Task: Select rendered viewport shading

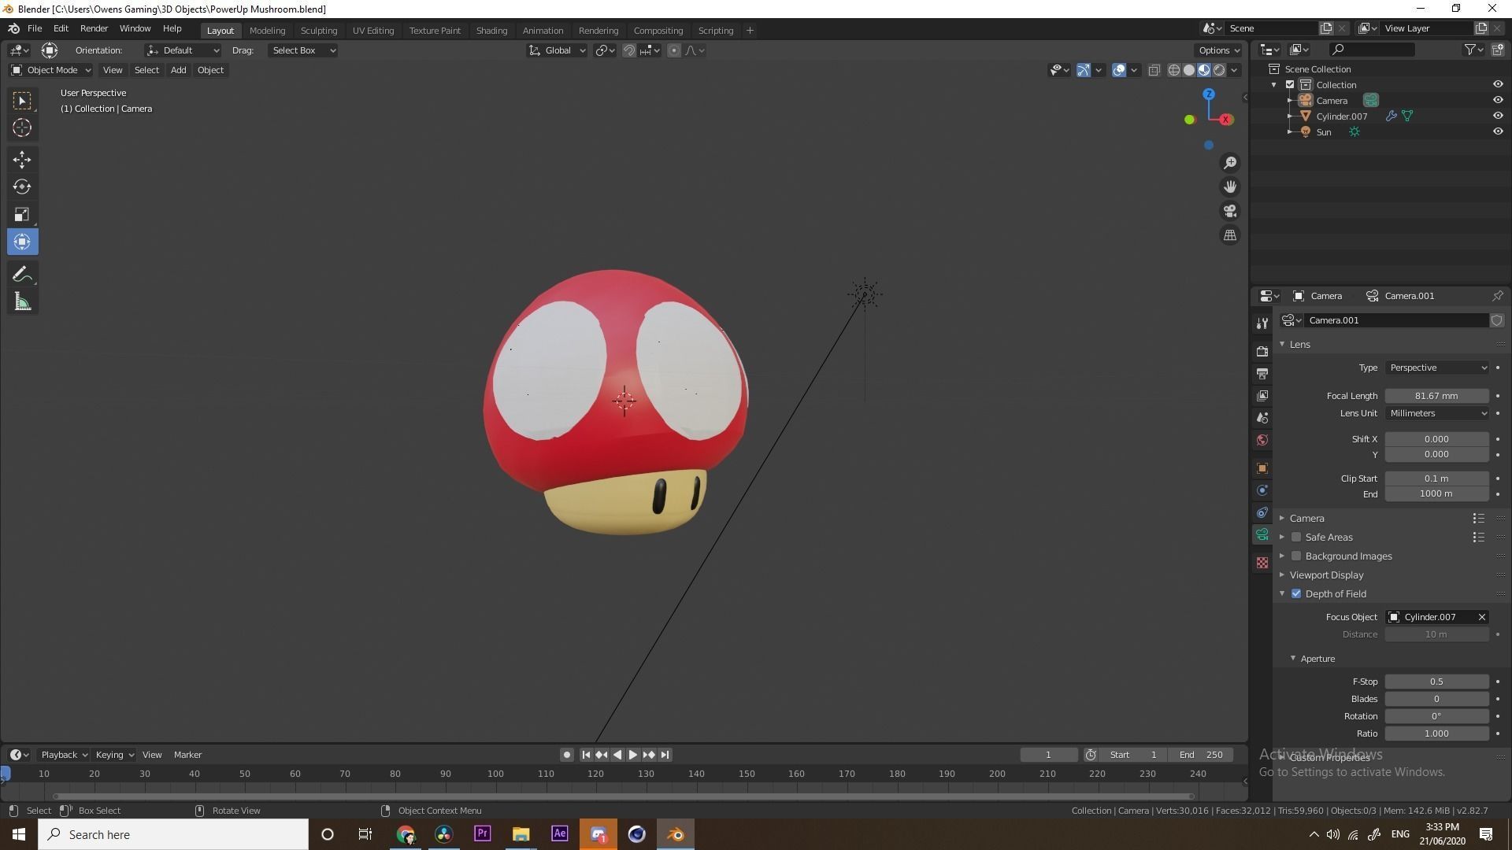Action: pos(1219,70)
